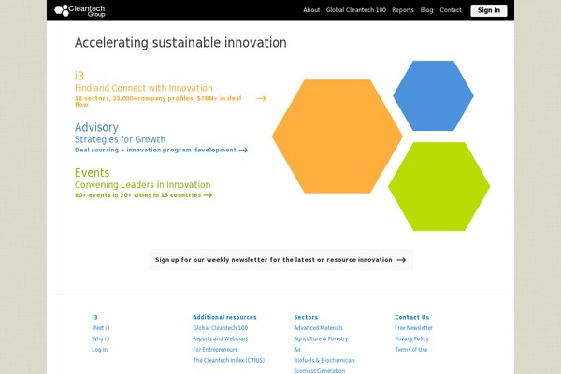The height and width of the screenshot is (374, 561).
Task: Open Reports and Webinars link
Action: click(x=221, y=338)
